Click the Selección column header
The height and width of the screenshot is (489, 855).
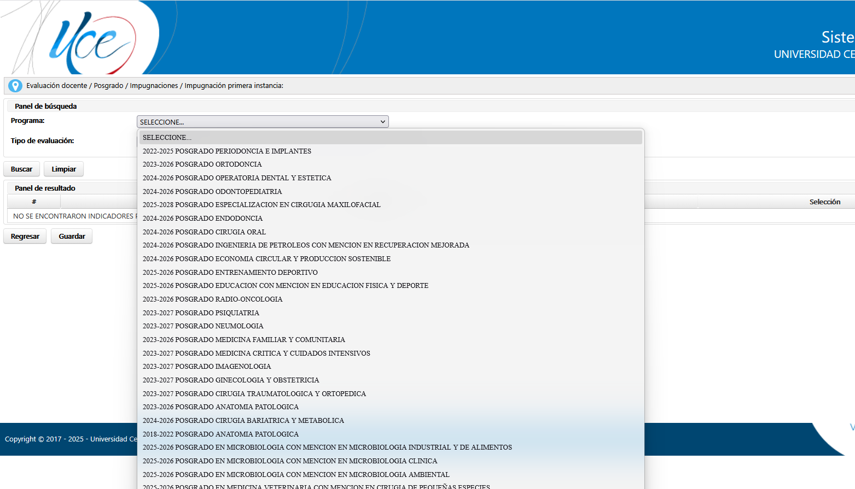pyautogui.click(x=824, y=202)
